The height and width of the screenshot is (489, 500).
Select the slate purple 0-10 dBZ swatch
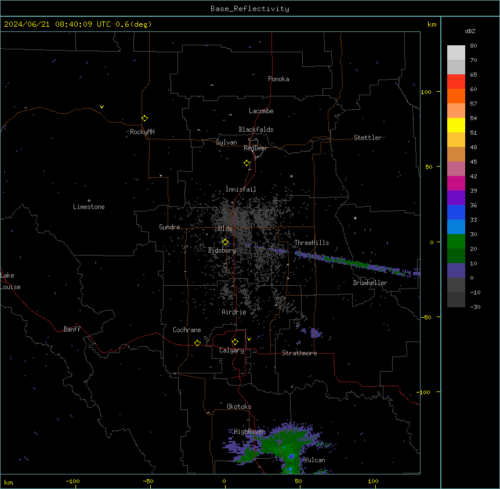(x=456, y=271)
